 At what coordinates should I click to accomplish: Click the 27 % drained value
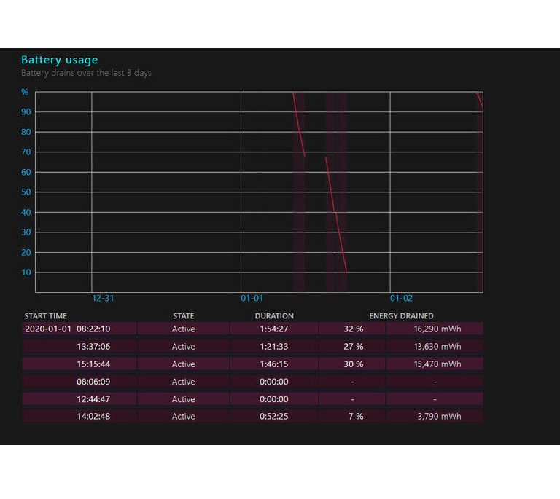(353, 346)
